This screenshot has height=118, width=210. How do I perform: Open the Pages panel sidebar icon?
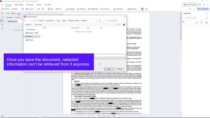pos(2,13)
